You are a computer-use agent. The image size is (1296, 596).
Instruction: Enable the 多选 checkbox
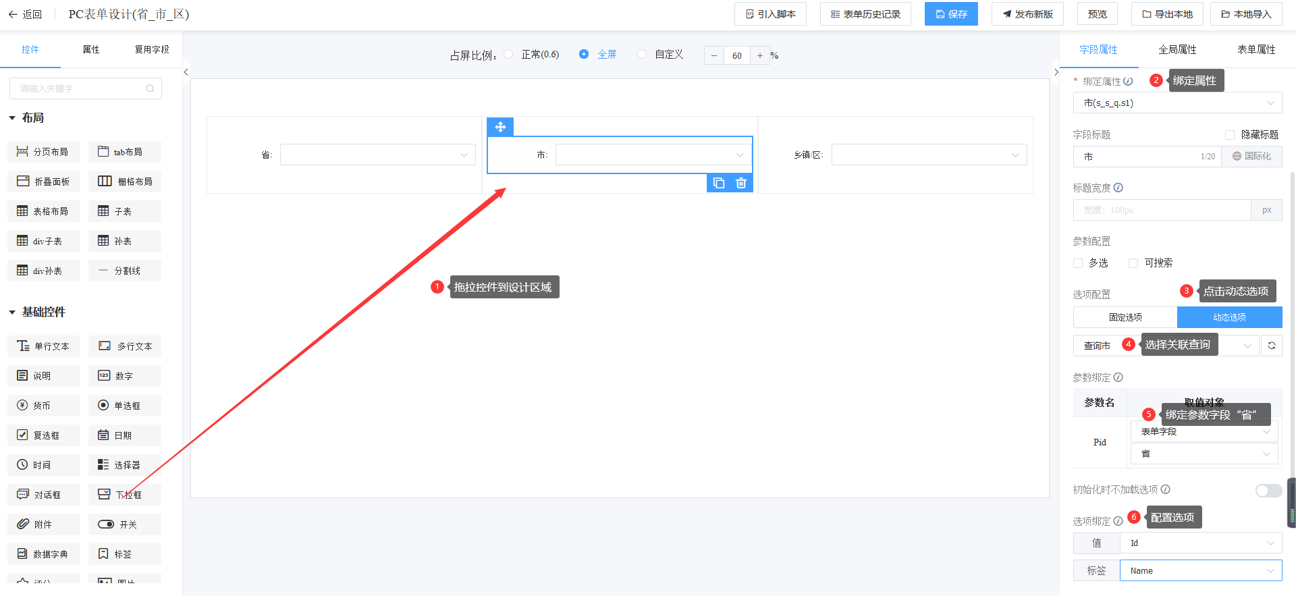(x=1078, y=263)
